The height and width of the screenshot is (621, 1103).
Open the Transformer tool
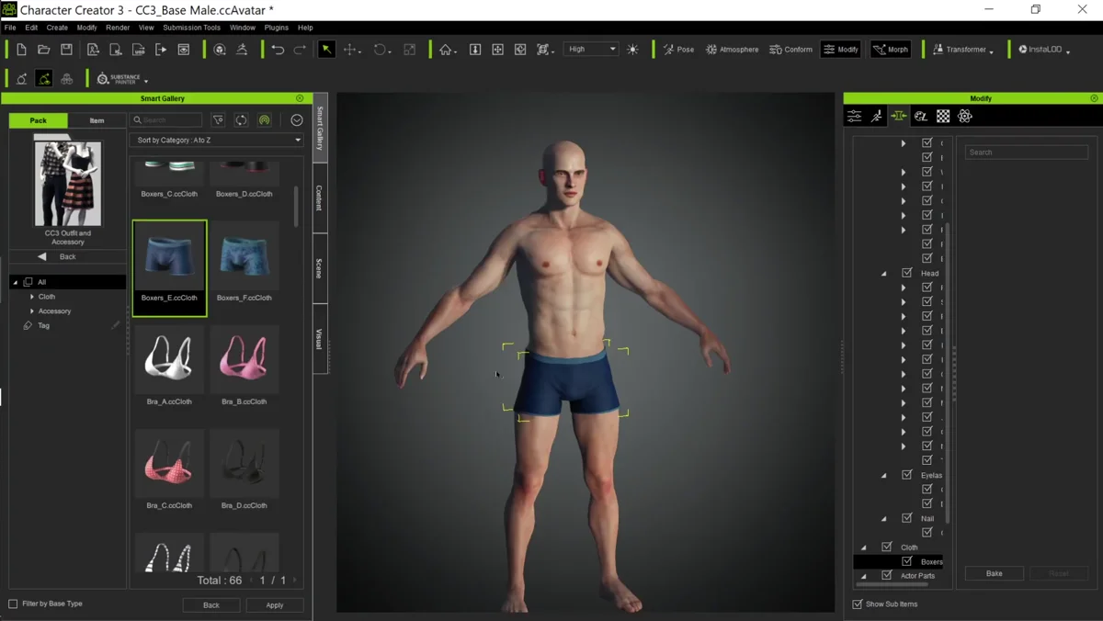pos(962,50)
